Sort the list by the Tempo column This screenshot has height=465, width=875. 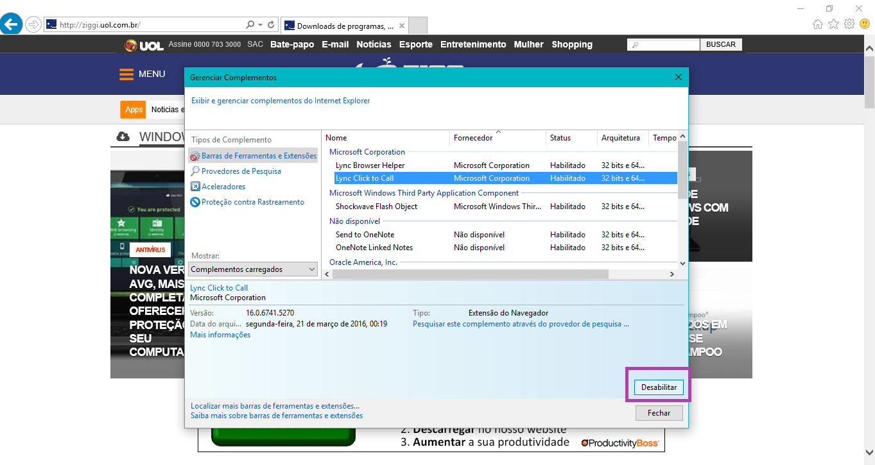pyautogui.click(x=664, y=138)
